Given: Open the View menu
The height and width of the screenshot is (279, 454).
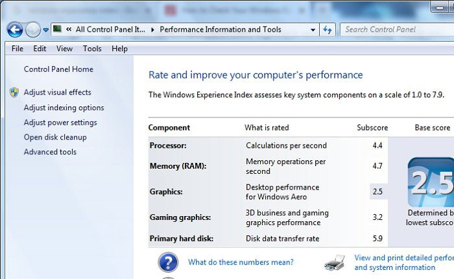Looking at the screenshot, I should (64, 49).
